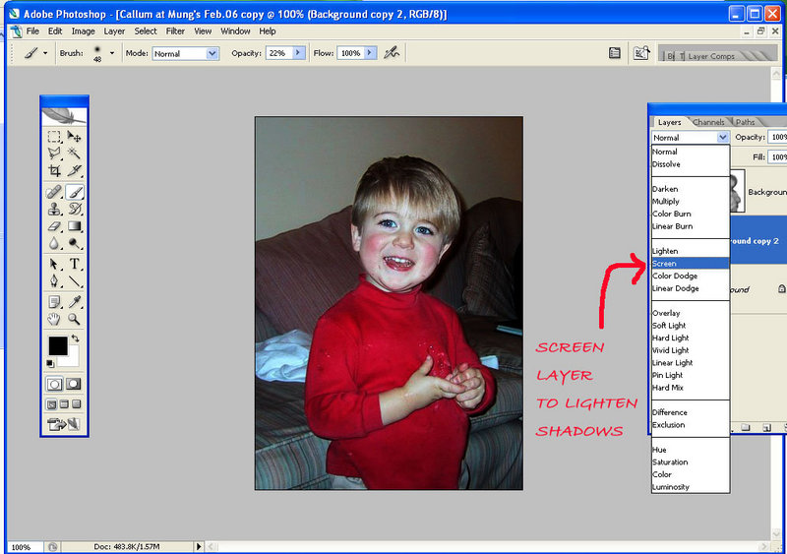
Task: Select the Type tool
Action: click(x=75, y=264)
